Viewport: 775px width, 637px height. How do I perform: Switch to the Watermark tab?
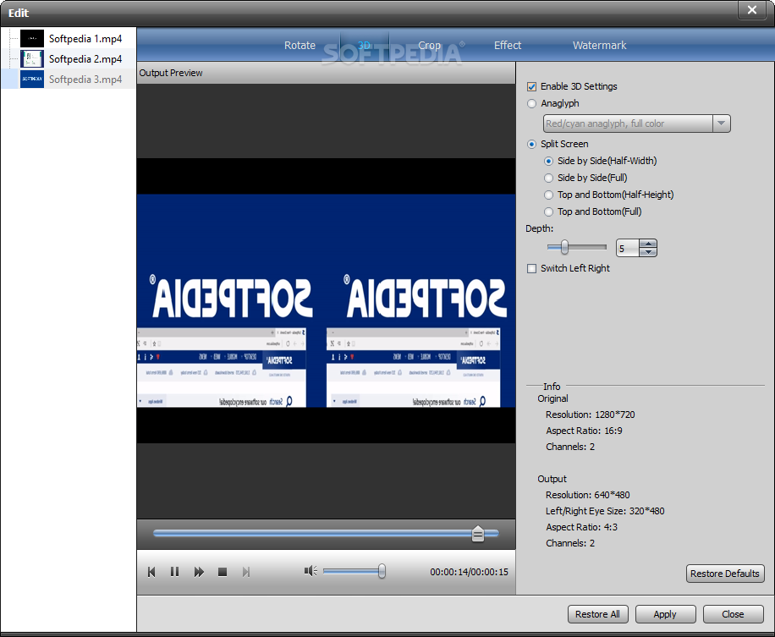click(x=600, y=45)
